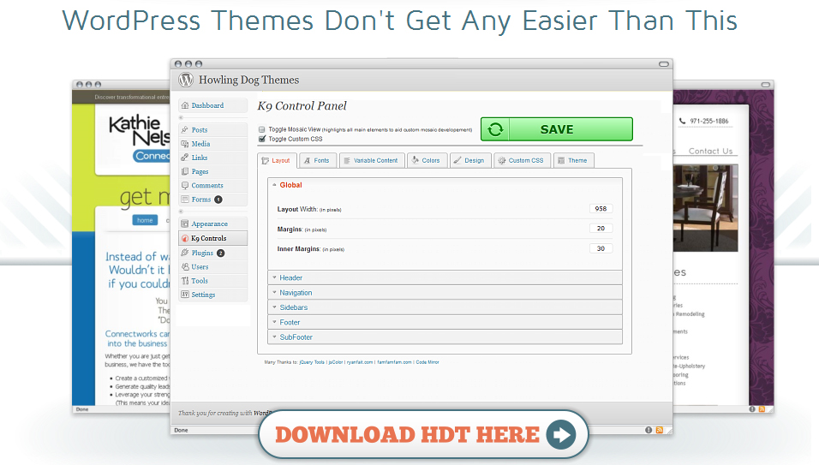This screenshot has width=819, height=465.
Task: Click the green SAVE button
Action: (x=557, y=129)
